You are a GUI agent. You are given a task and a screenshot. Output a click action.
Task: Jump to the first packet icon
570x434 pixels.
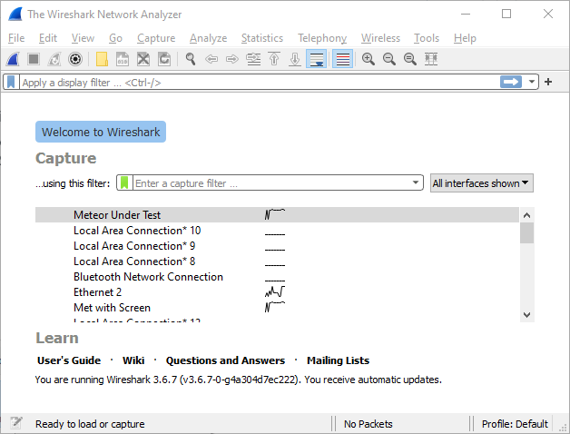pos(274,59)
